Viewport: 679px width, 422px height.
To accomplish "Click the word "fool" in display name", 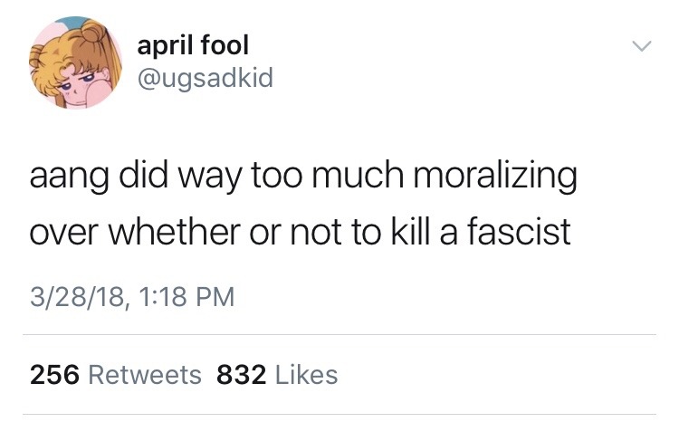I will (224, 44).
